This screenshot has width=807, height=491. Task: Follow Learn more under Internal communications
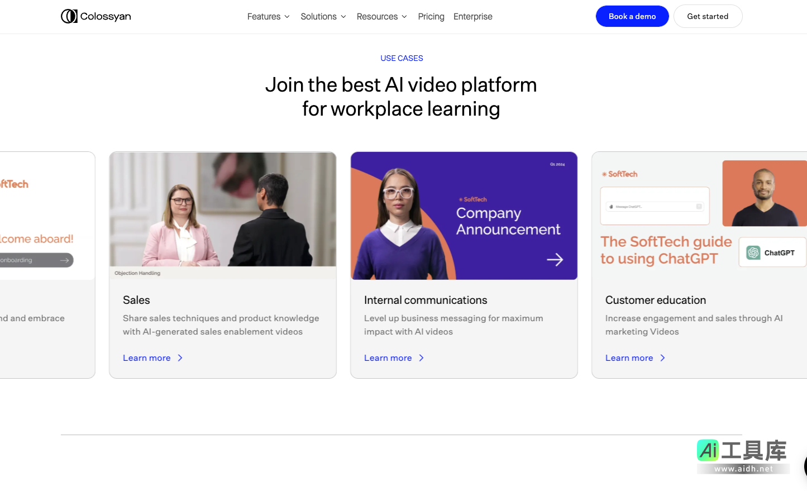(388, 358)
